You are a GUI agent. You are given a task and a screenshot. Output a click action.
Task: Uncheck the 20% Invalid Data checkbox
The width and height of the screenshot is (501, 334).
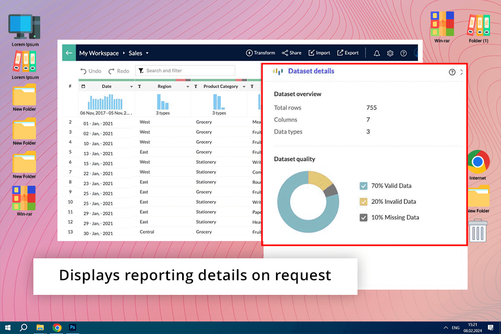coord(364,201)
